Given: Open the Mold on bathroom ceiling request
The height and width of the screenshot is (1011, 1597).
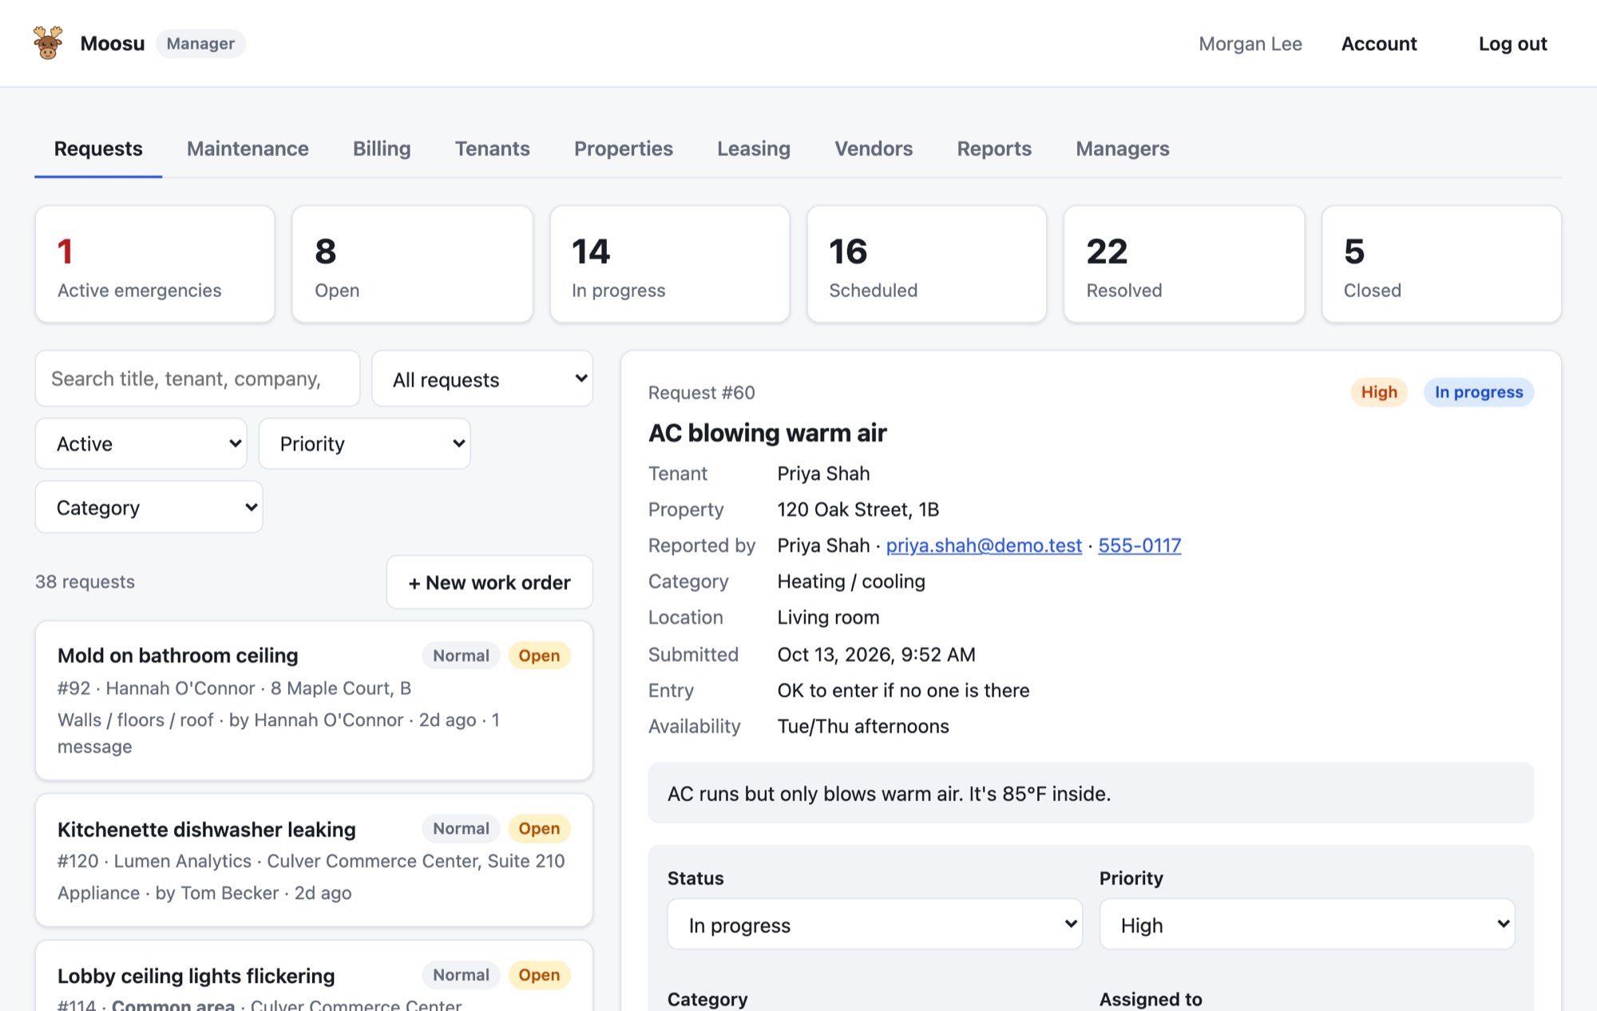Looking at the screenshot, I should (x=314, y=700).
